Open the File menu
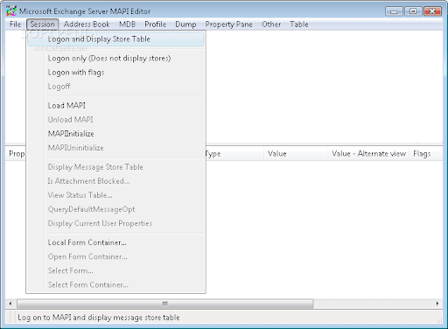448x329 pixels. 15,24
